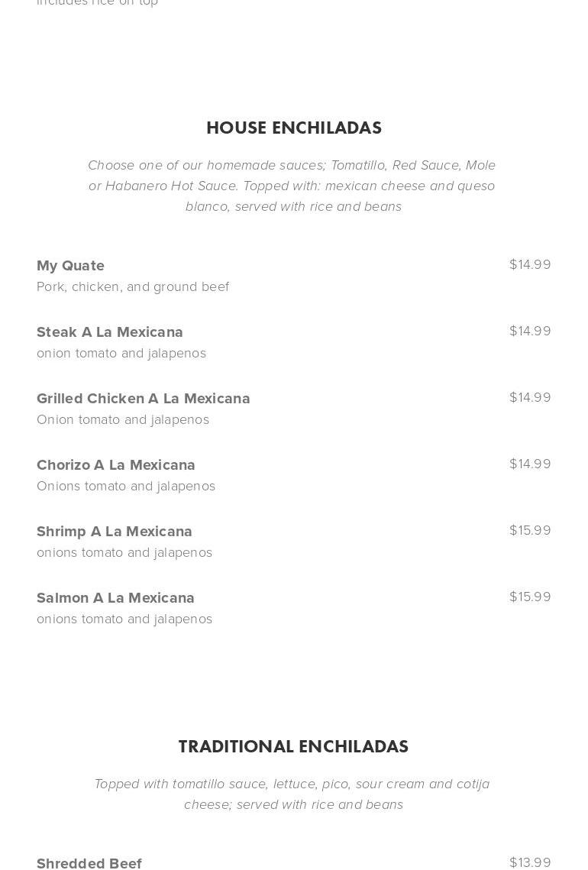The width and height of the screenshot is (588, 870).
Task: Click the Traditional Enchiladas section heading
Action: pyautogui.click(x=294, y=747)
